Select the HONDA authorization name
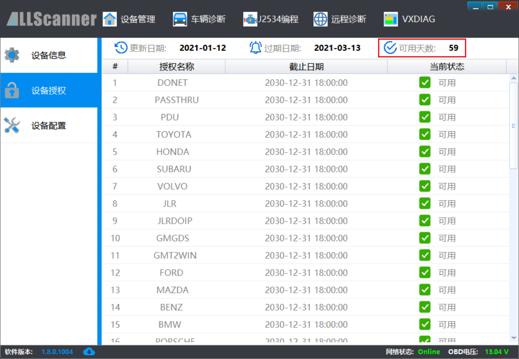 173,152
